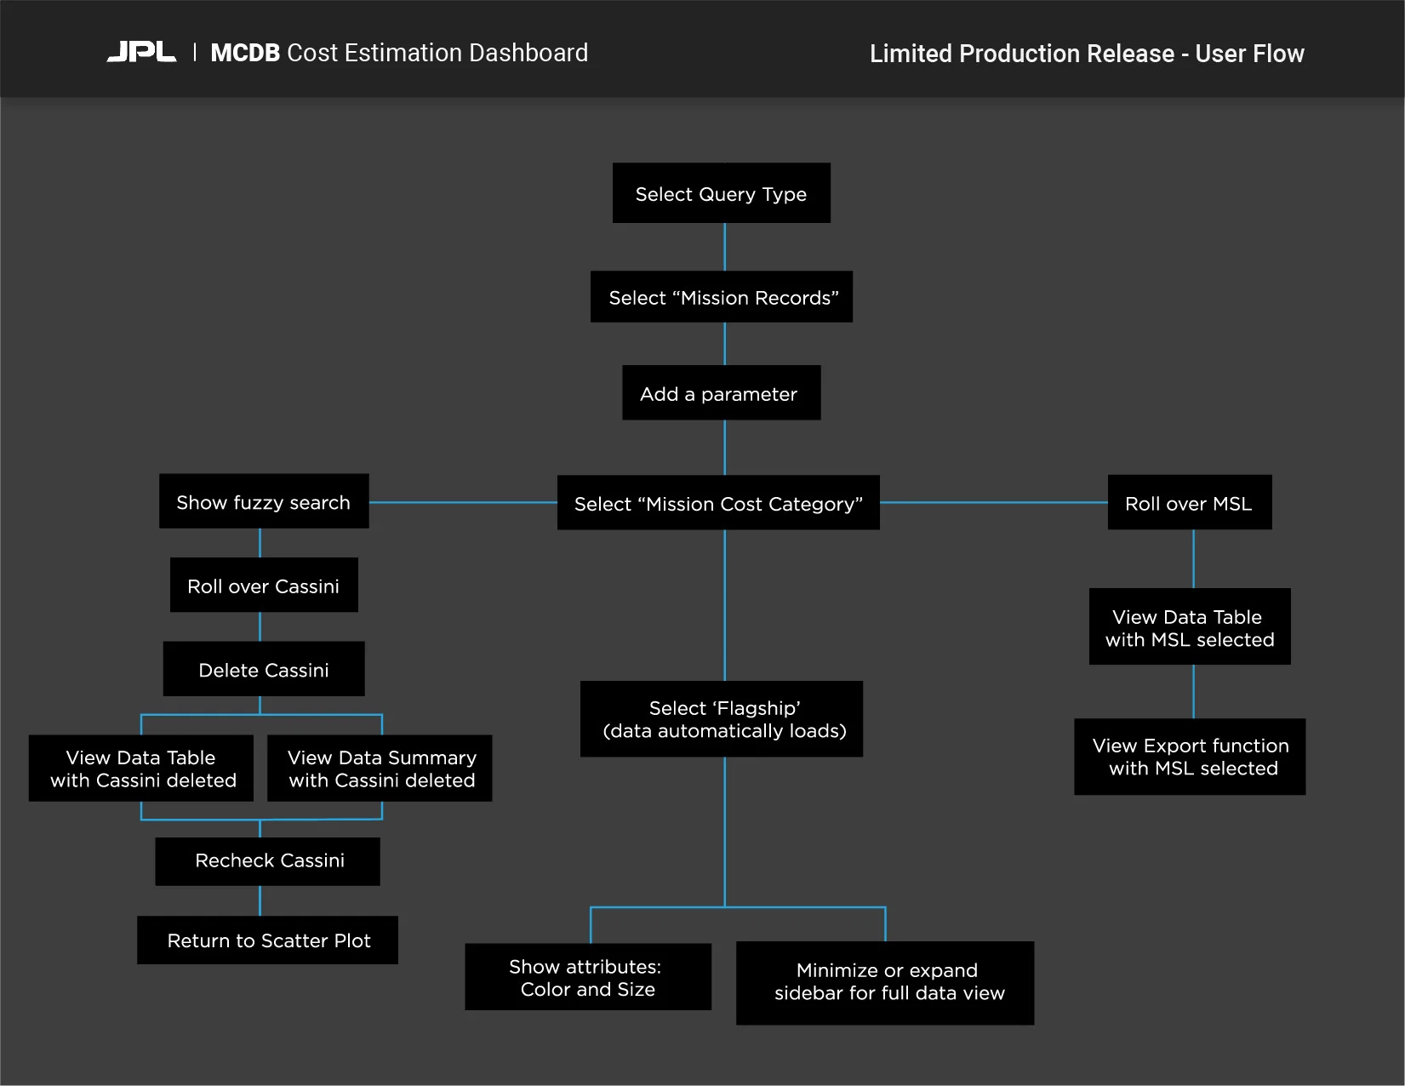Select the 'Select Query Type' box

point(722,193)
